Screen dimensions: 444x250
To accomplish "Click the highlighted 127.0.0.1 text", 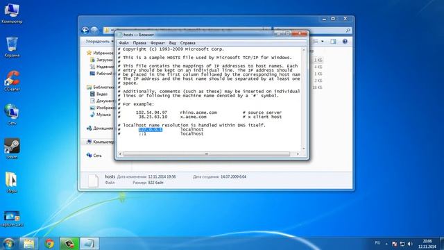I will 151,130.
